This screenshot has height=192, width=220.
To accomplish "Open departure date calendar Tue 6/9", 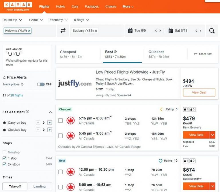I will coord(137,31).
